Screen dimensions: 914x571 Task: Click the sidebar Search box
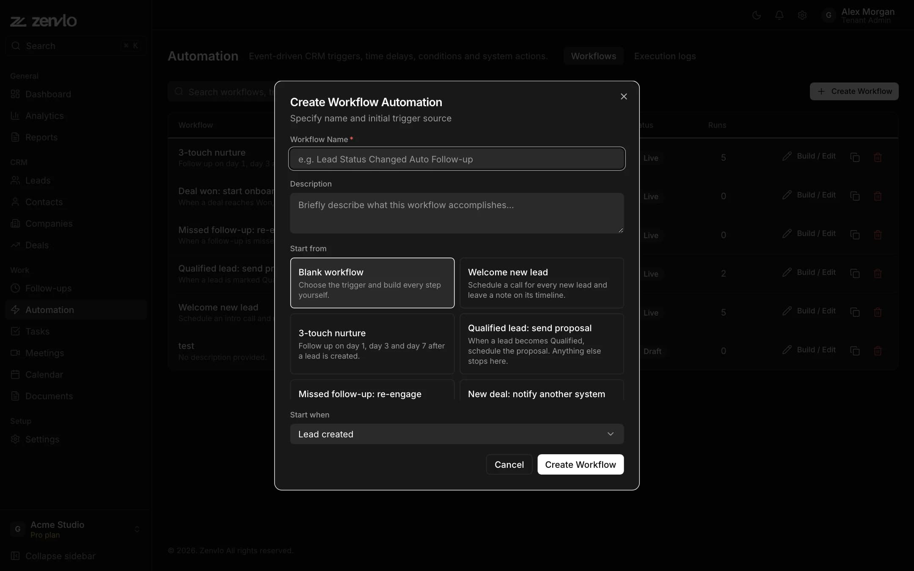pyautogui.click(x=76, y=46)
